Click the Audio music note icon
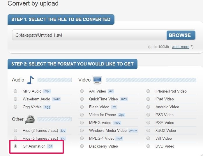This screenshot has width=203, height=156. 31,79
